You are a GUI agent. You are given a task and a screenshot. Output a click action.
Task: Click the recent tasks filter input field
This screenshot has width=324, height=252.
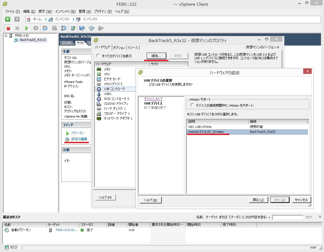(x=288, y=217)
